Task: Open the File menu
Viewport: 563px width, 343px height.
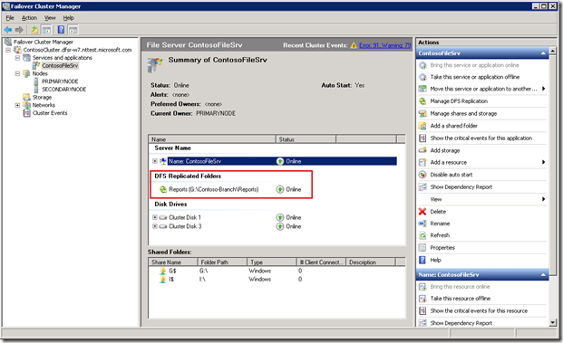Action: click(10, 18)
